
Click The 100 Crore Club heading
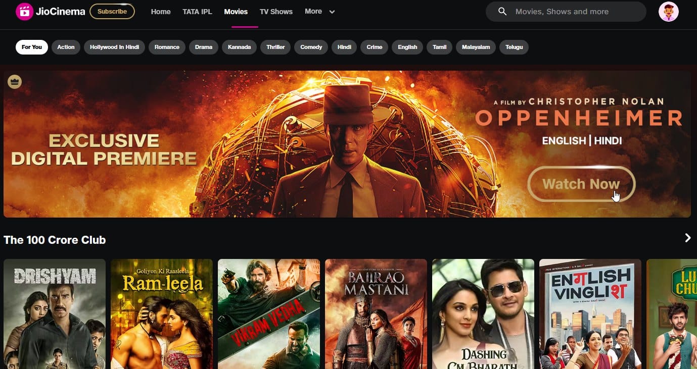click(55, 240)
